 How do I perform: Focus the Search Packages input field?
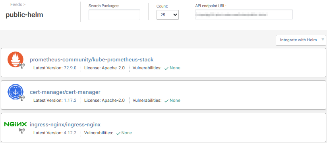pyautogui.click(x=114, y=15)
